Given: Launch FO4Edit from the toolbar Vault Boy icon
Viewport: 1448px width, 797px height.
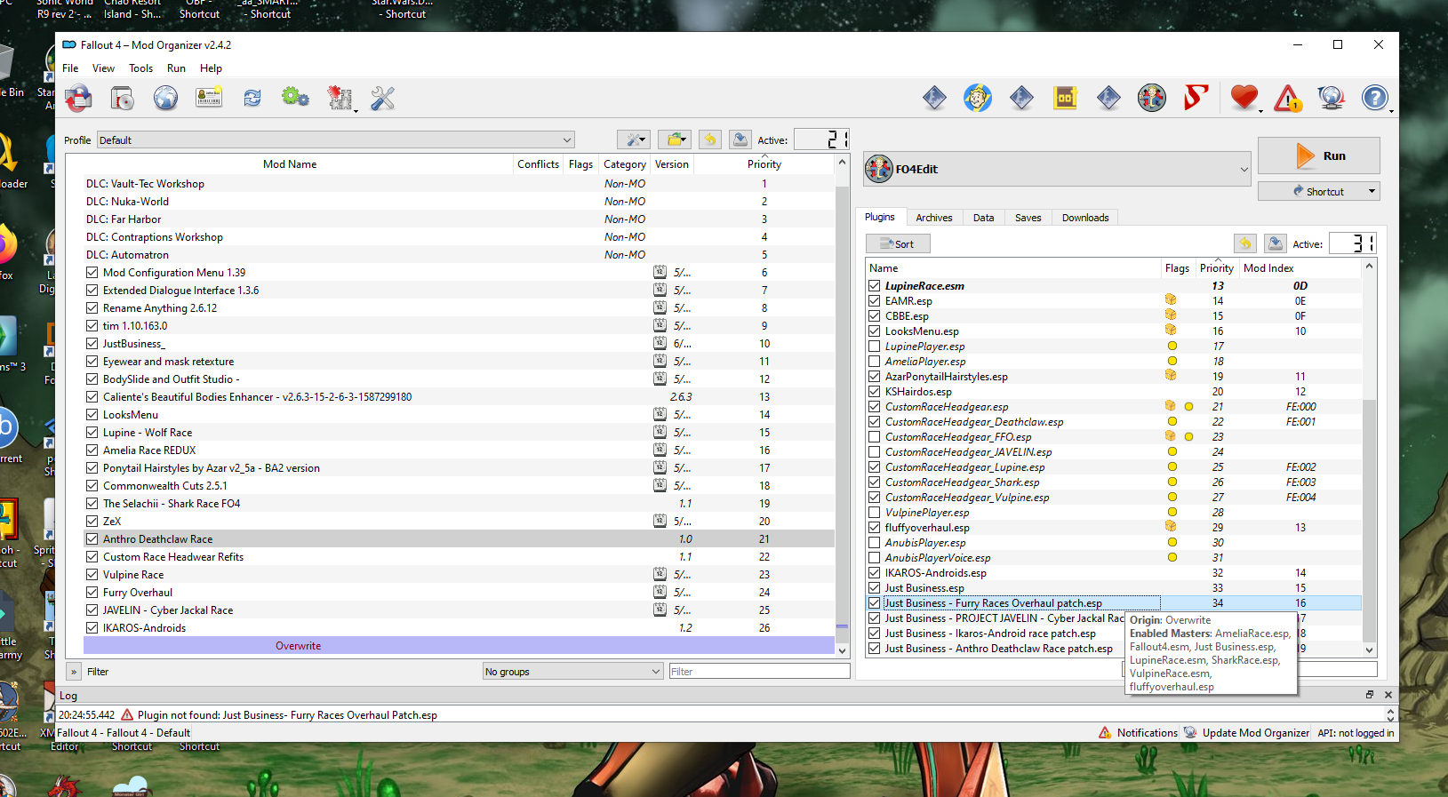Looking at the screenshot, I should pos(1152,98).
